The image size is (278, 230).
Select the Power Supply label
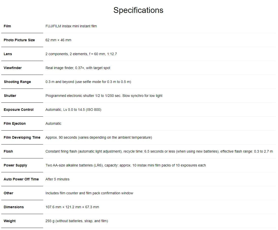15,165
